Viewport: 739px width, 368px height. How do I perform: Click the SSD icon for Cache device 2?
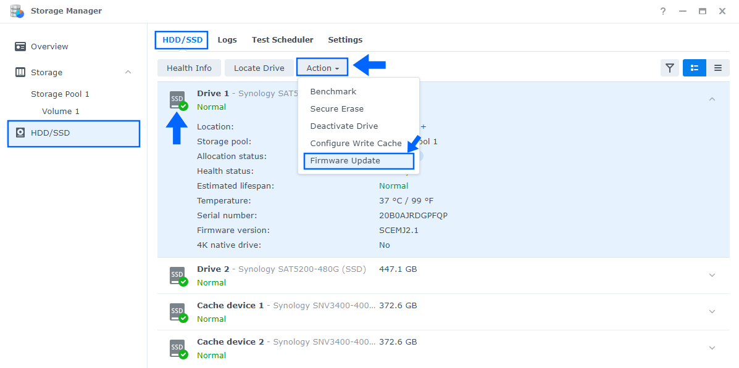(177, 347)
